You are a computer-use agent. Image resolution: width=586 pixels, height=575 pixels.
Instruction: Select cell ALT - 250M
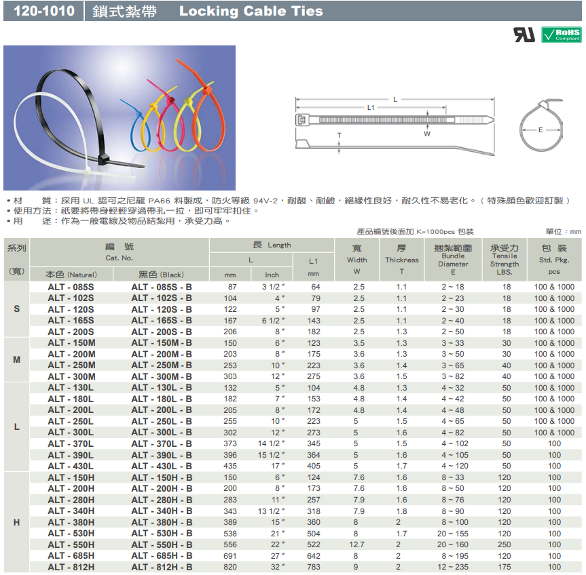71,365
